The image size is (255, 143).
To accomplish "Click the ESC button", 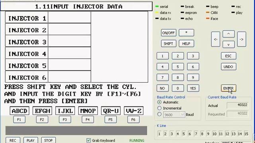I will click(x=228, y=56).
